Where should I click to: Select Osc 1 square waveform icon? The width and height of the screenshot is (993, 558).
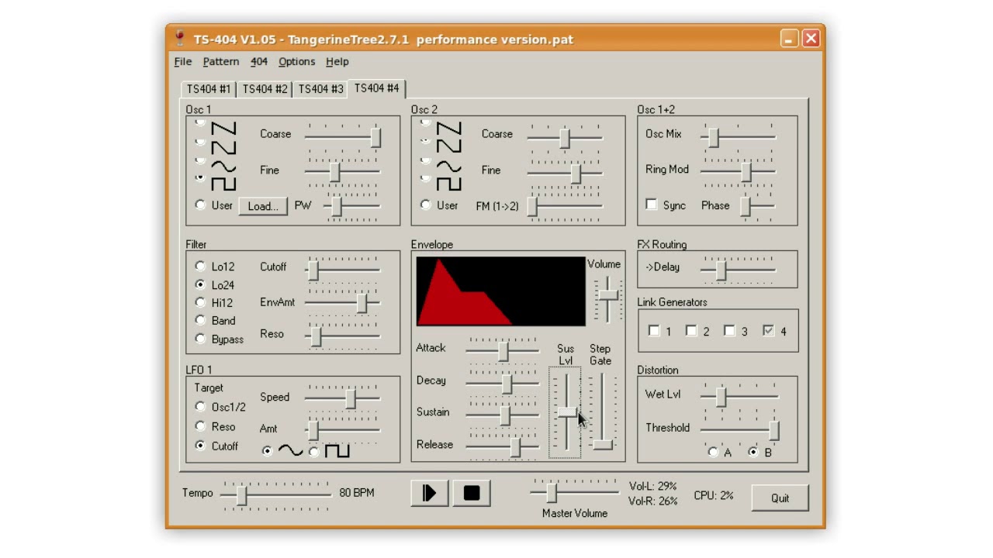(223, 184)
